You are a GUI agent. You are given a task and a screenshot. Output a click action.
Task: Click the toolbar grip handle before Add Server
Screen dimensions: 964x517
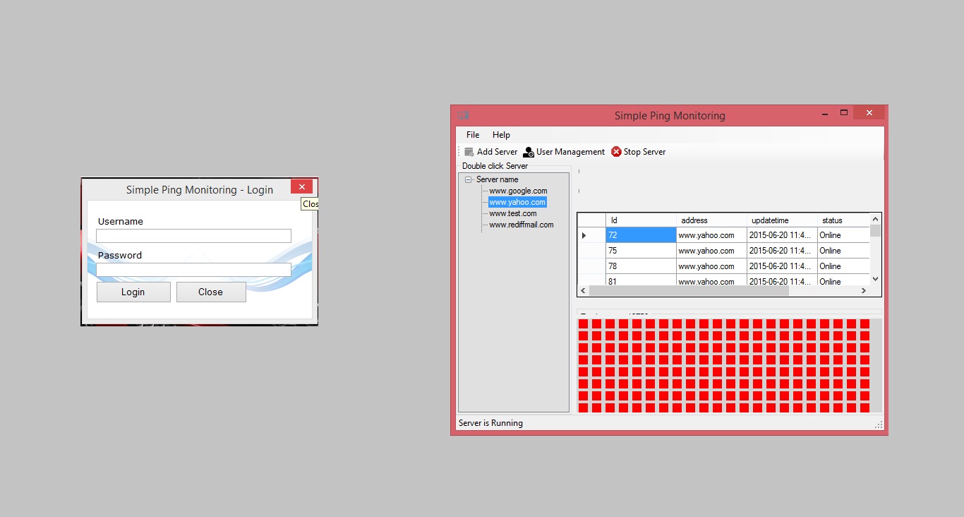pyautogui.click(x=459, y=152)
